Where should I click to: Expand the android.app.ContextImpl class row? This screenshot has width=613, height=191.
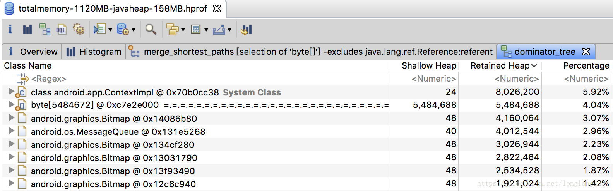tap(11, 92)
